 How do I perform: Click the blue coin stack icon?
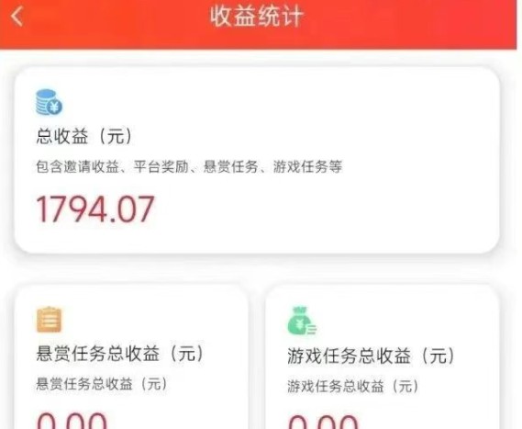49,102
